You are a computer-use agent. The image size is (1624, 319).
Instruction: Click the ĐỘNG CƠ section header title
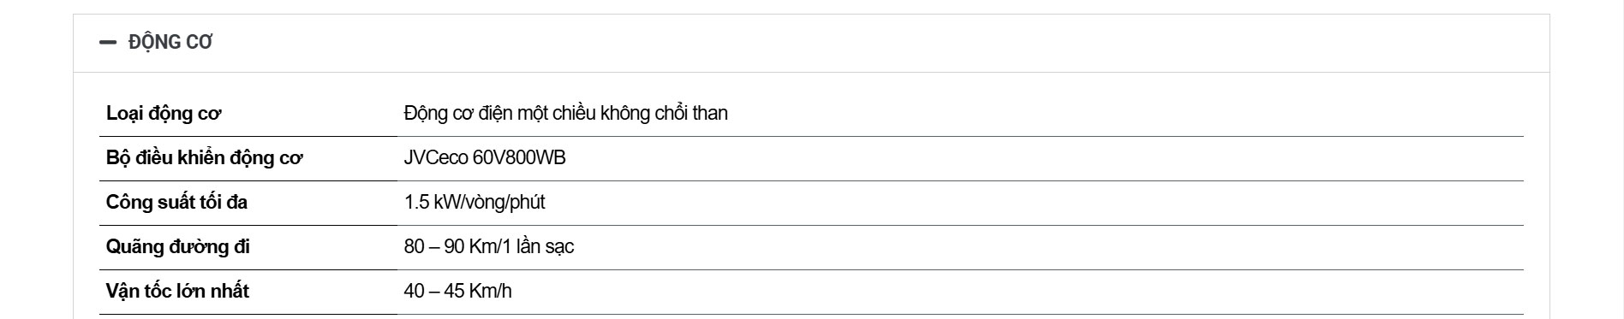coord(170,42)
